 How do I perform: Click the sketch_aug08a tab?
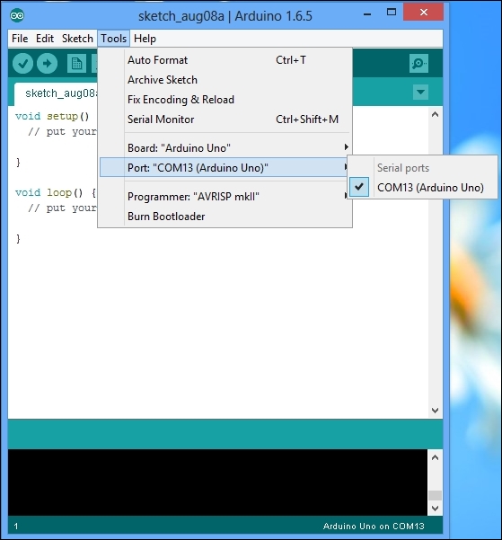coord(56,93)
